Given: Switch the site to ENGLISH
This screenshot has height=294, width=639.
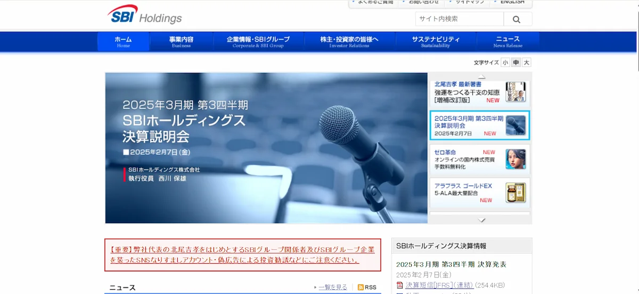Looking at the screenshot, I should (511, 3).
